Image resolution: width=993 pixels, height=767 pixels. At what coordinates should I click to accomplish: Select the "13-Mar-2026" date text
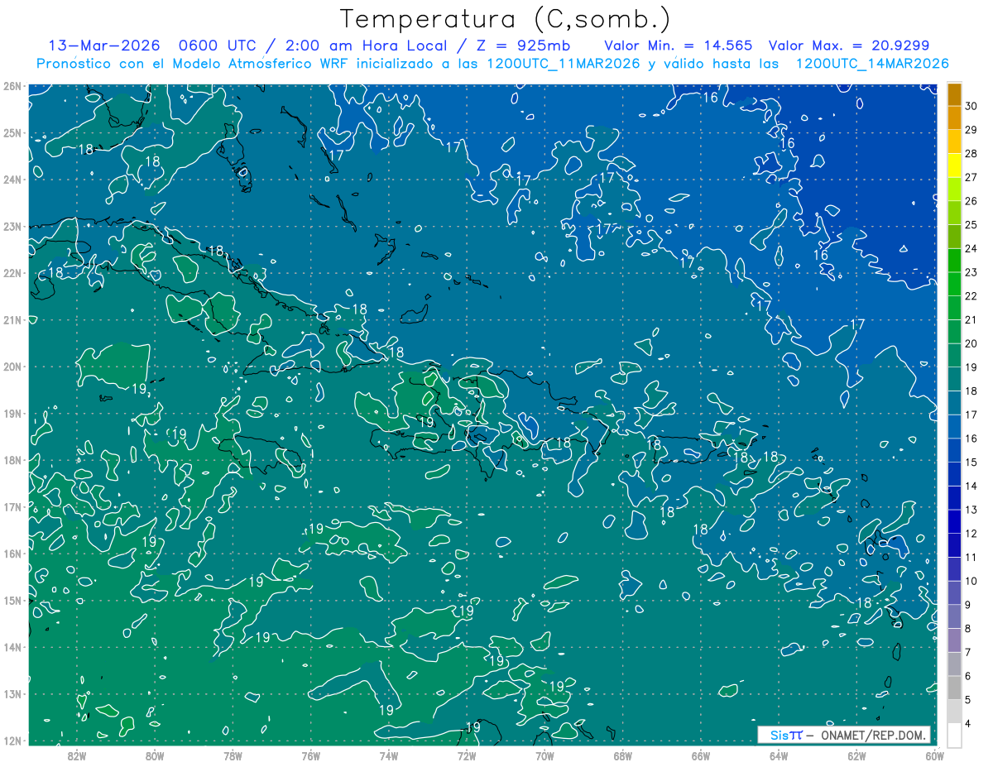[x=103, y=46]
